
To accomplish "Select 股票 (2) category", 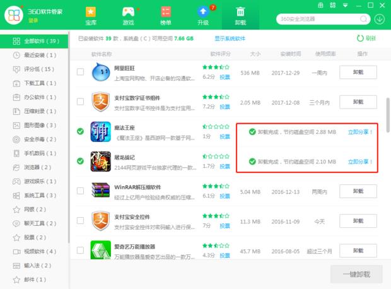I will click(x=34, y=237).
